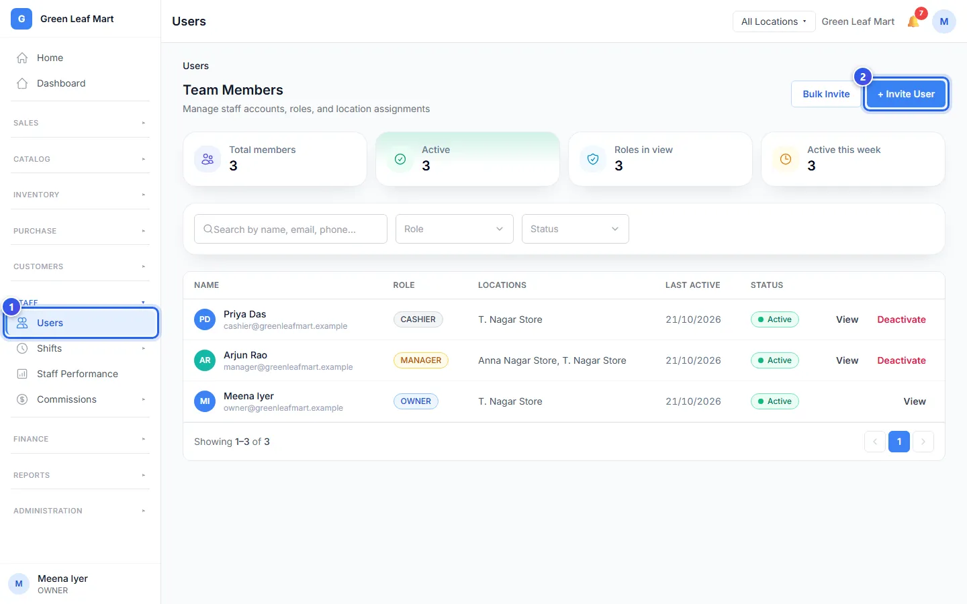Expand the Customers sidebar section

[81, 266]
